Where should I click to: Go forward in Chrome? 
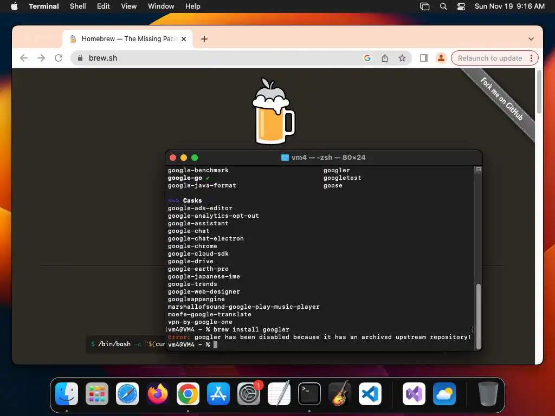41,58
